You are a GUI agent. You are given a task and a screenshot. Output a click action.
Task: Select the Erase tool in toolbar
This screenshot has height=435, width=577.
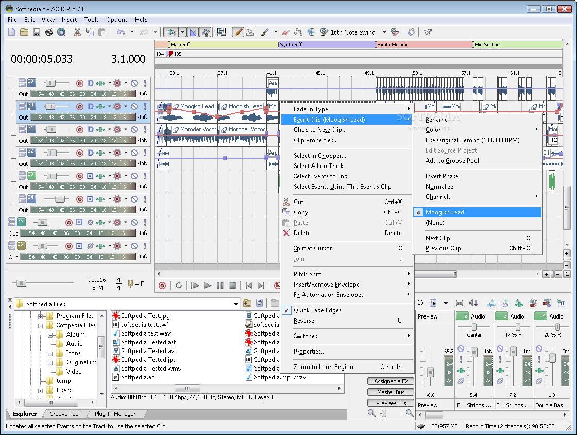(x=285, y=32)
